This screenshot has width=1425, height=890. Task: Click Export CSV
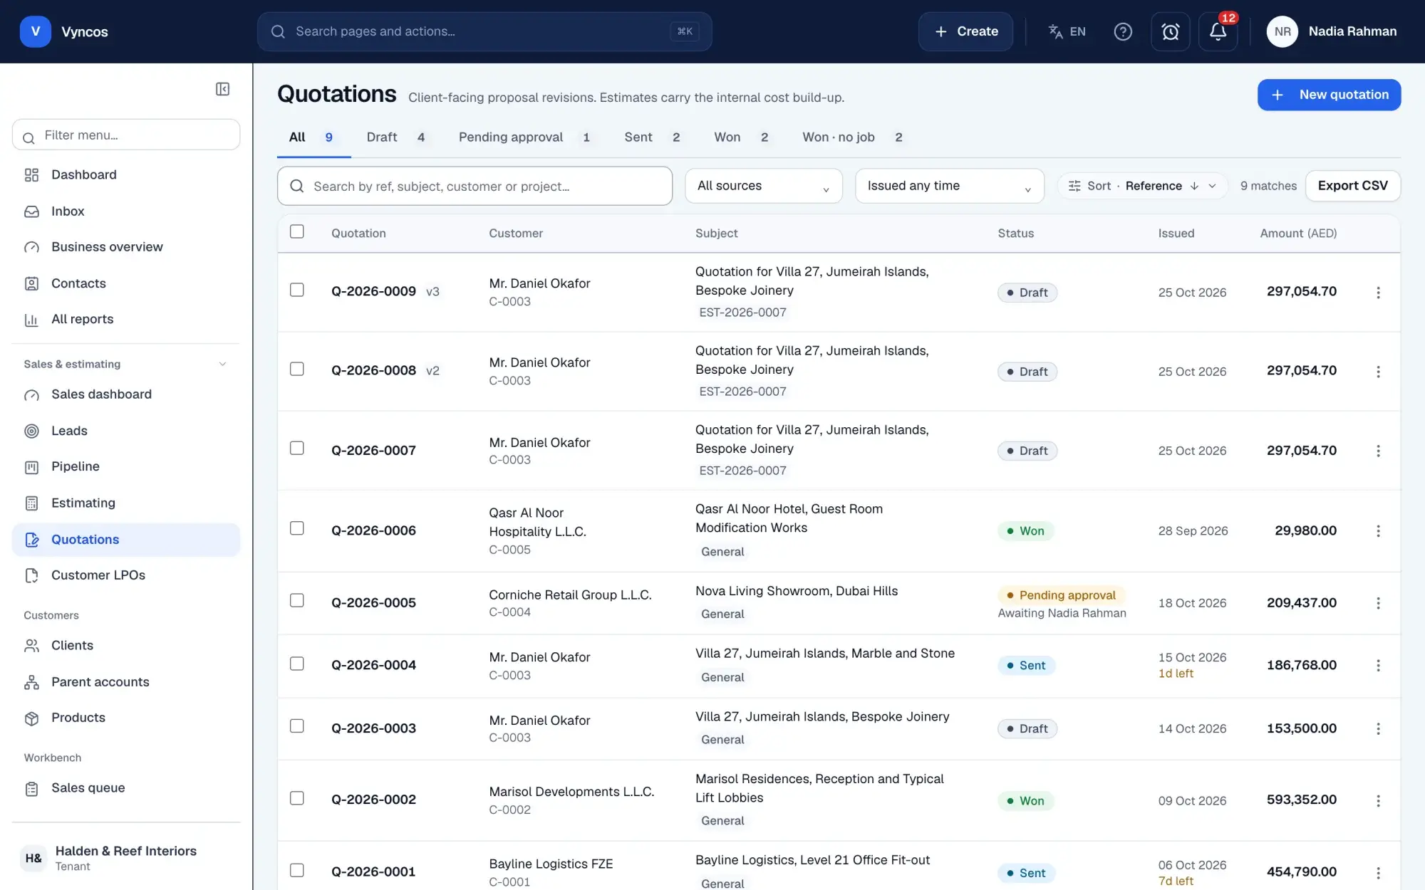(x=1352, y=186)
